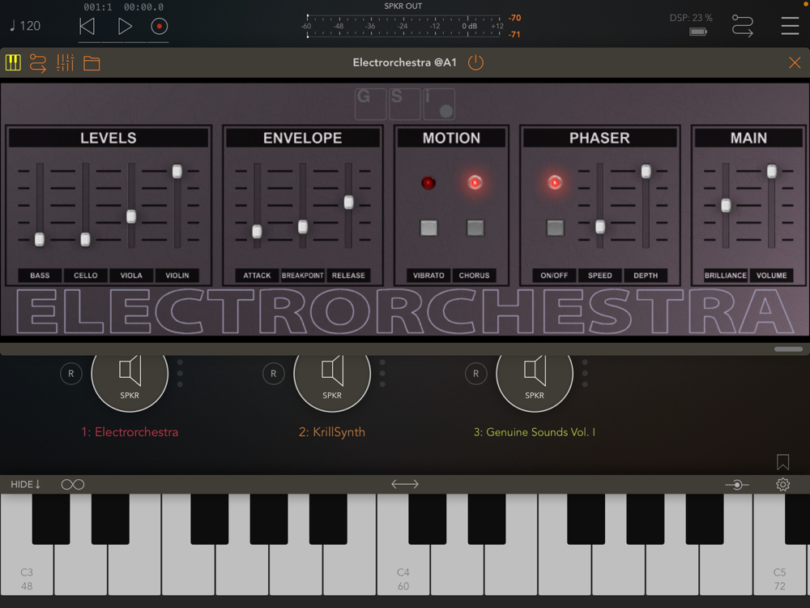Toggle R button for Electrorchestra channel
The height and width of the screenshot is (608, 810).
coord(71,373)
